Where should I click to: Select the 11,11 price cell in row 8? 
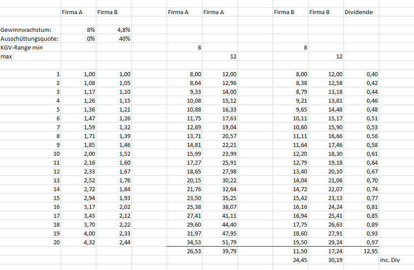coord(290,136)
